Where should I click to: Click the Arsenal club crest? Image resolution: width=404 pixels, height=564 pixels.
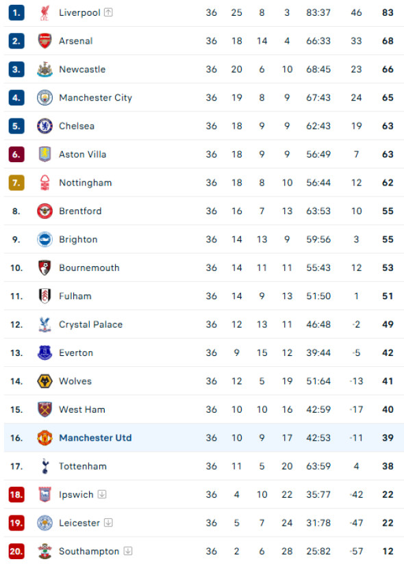click(45, 41)
